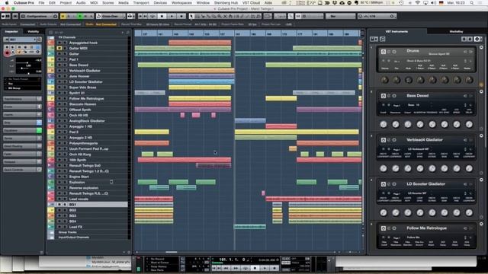
Task: Open the MIDI menu
Action: [x=94, y=3]
